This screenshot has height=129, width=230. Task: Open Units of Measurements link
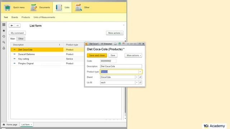tap(44, 17)
